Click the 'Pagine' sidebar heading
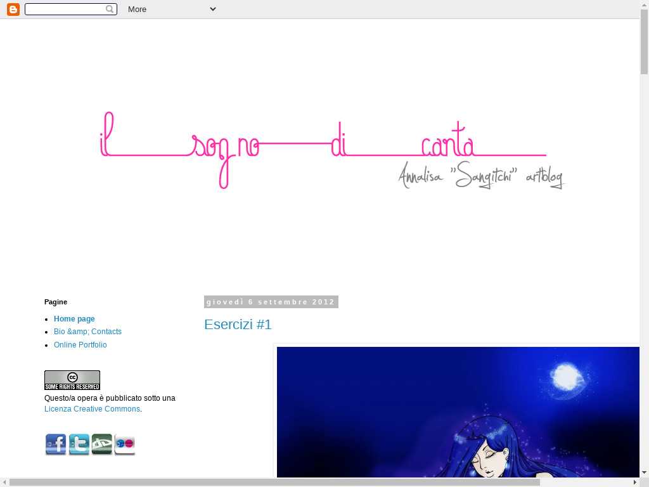649x487 pixels. [56, 302]
